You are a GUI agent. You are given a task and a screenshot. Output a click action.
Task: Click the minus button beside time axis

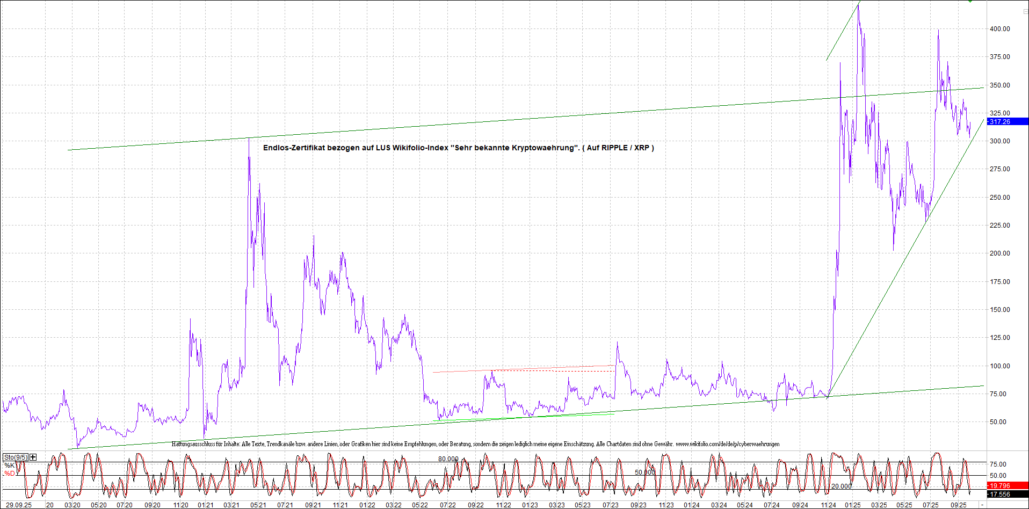coord(982,505)
